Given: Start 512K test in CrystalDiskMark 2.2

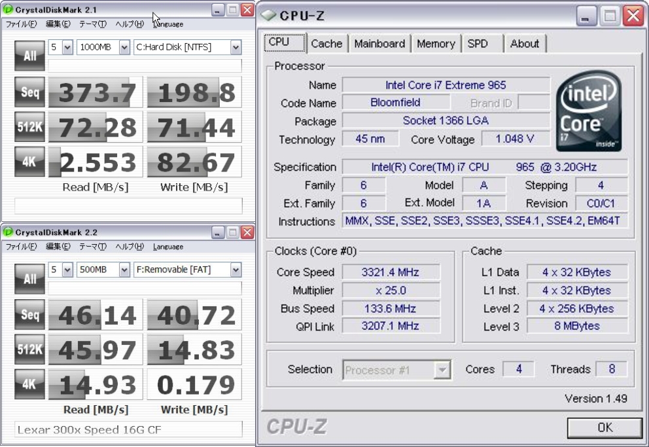Looking at the screenshot, I should (x=29, y=349).
